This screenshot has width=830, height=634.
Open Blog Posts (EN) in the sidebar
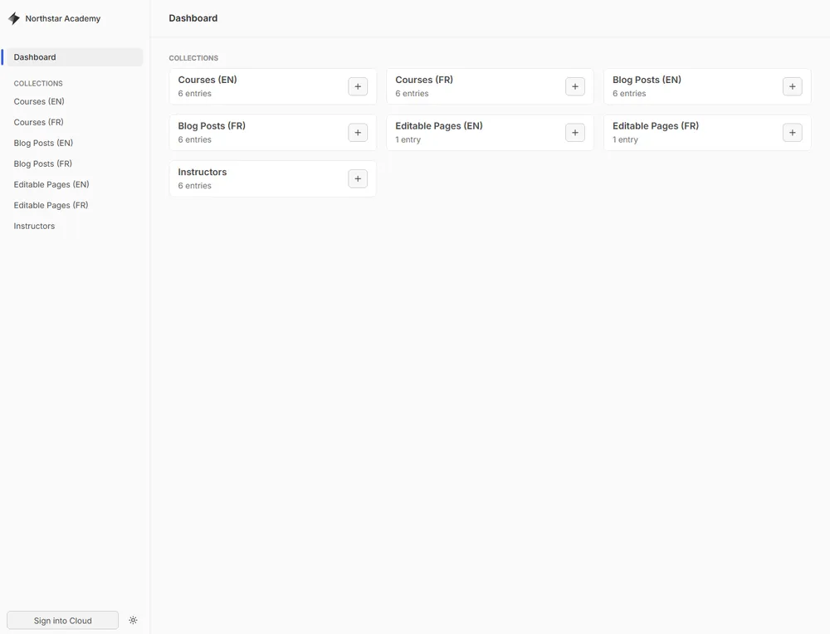74,143
